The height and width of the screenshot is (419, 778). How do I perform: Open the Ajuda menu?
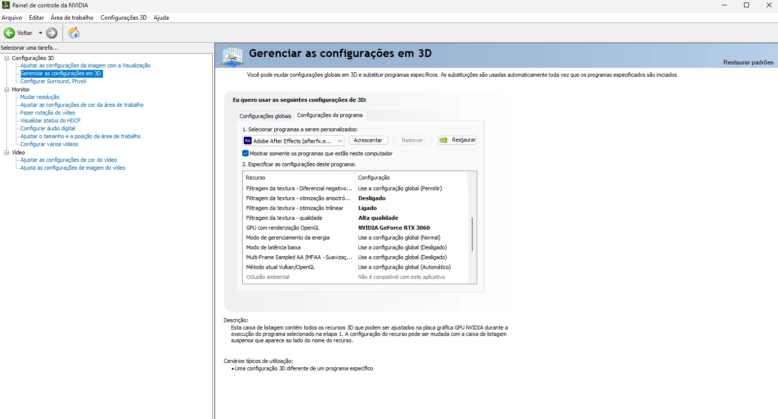[x=161, y=18]
